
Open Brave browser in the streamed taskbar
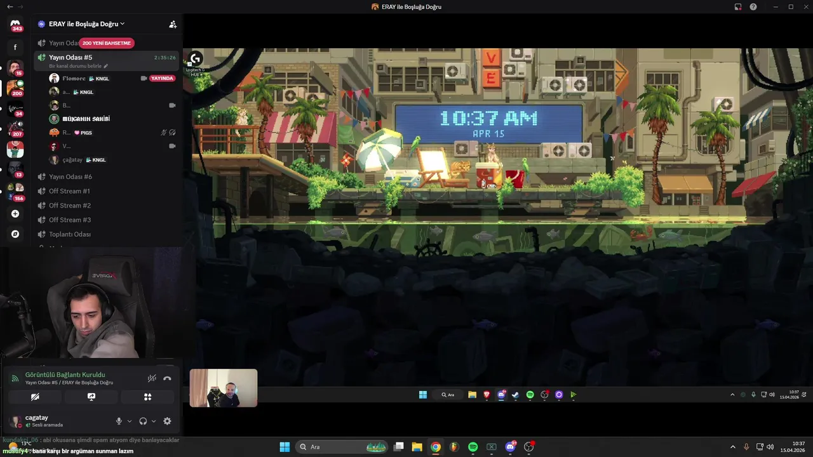tap(487, 395)
